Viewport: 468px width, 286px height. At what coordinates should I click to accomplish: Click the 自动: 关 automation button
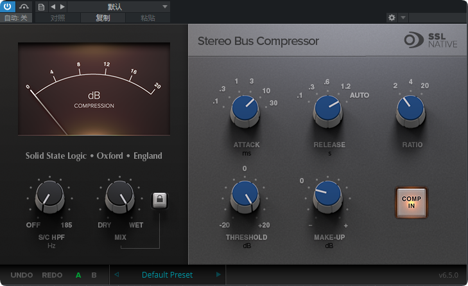(x=16, y=18)
